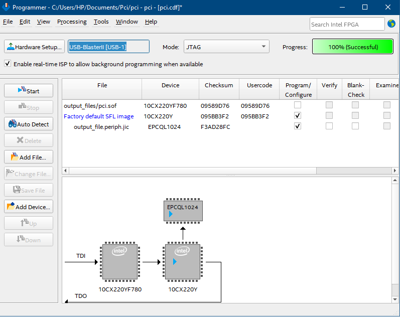The image size is (400, 318).
Task: Click right arrow of file table scrollbar
Action: 395,171
